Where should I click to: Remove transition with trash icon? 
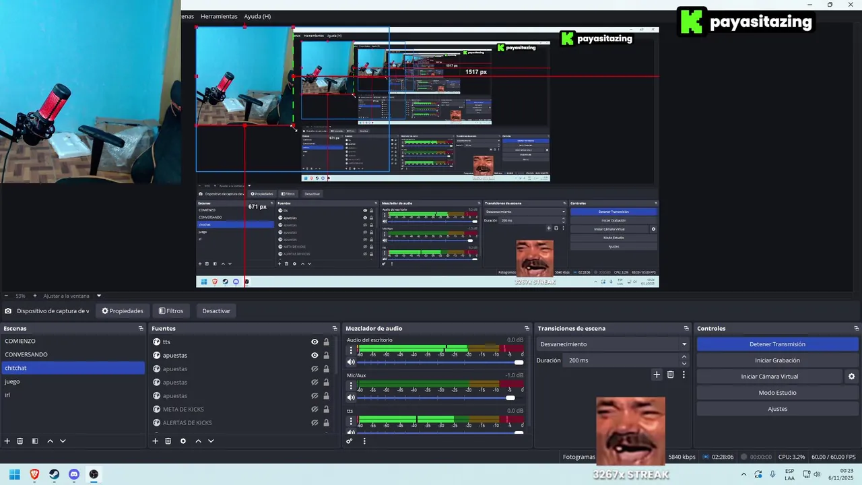[x=670, y=375]
